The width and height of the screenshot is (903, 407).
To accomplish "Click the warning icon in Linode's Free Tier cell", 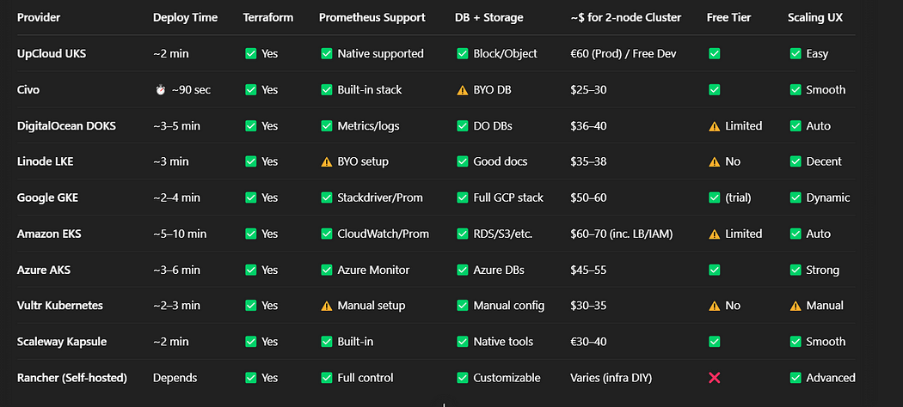I will click(714, 161).
